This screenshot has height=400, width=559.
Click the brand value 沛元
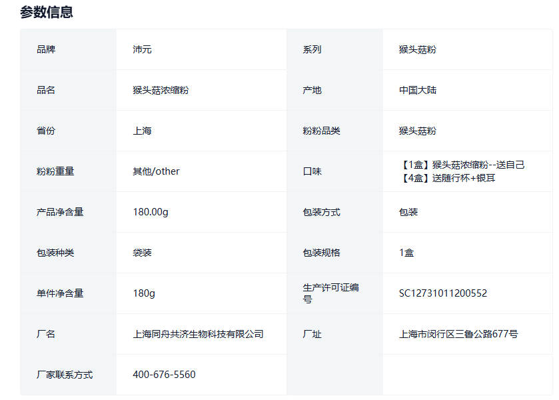(x=142, y=49)
